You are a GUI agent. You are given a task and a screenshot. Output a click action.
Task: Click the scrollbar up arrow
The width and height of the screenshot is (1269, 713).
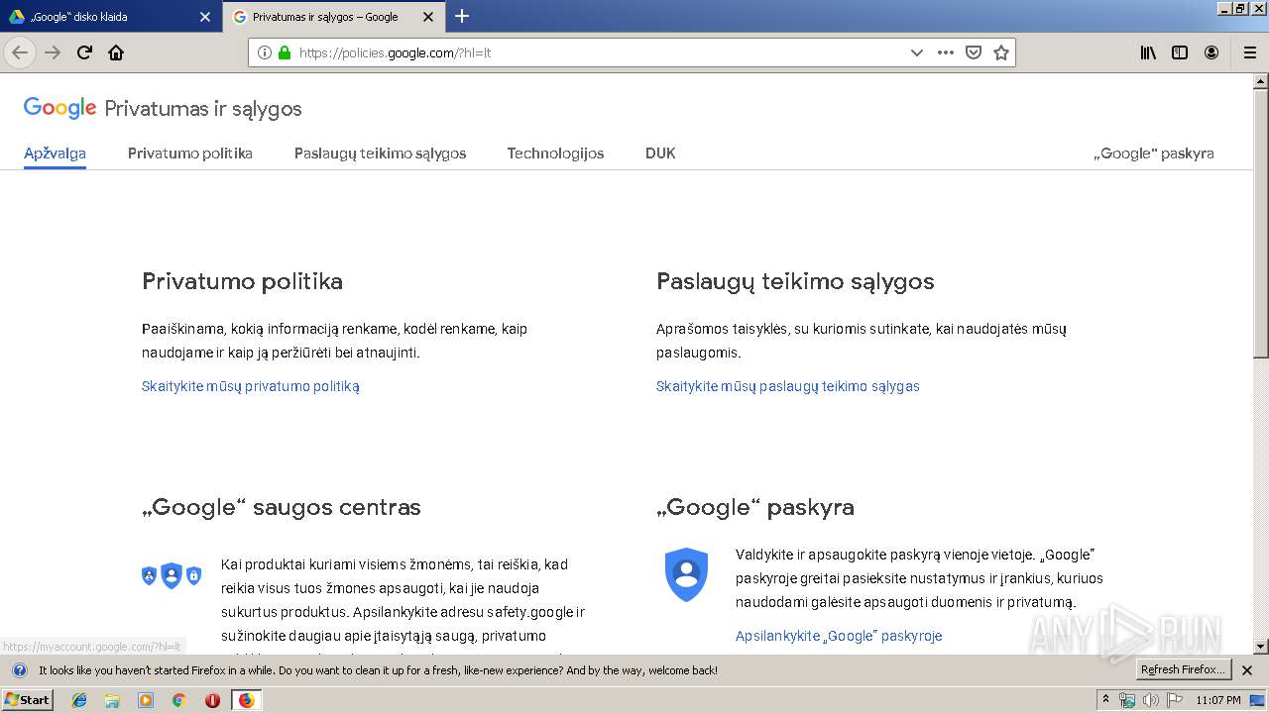[1260, 81]
